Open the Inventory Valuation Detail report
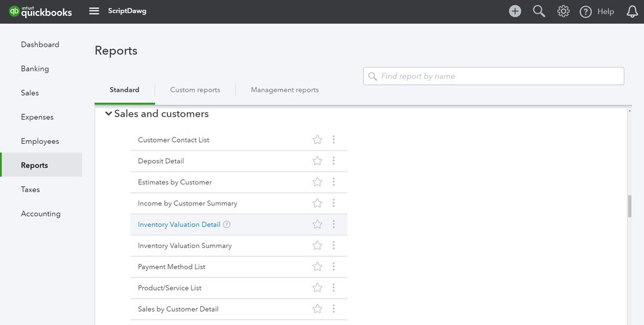The image size is (644, 325). 179,225
